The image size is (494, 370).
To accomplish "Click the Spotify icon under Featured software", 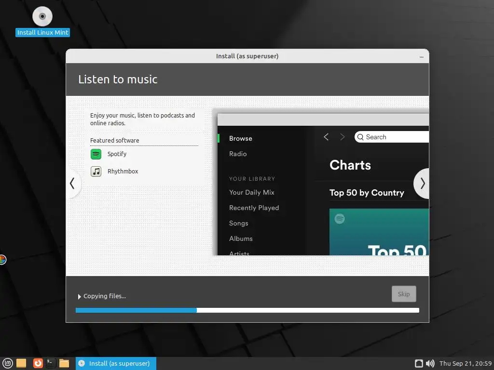I will (x=96, y=154).
